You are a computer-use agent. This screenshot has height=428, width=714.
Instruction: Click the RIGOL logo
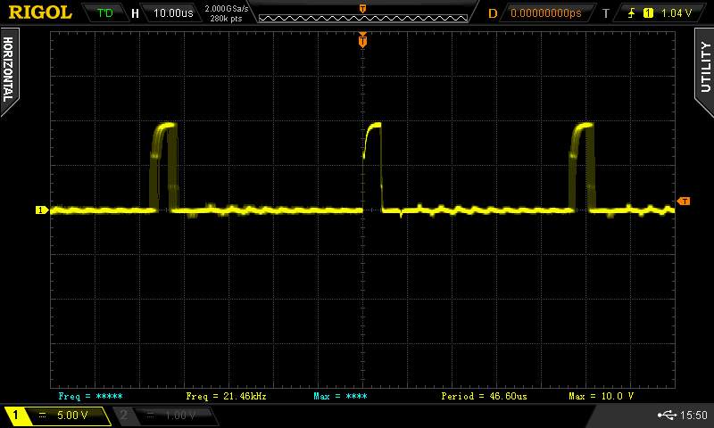pos(39,12)
